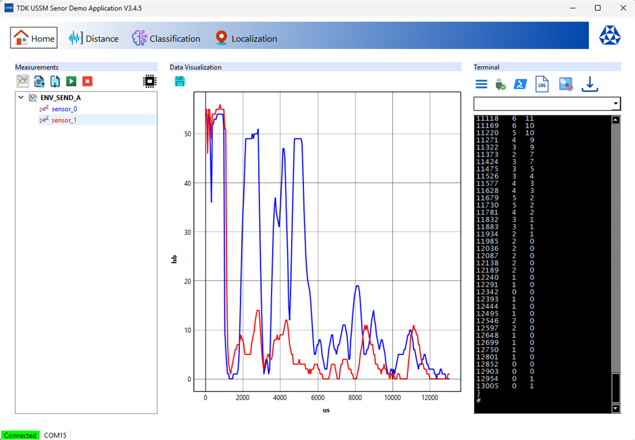Open the LOG file icon

point(541,84)
